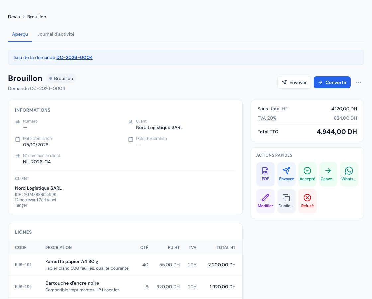Click the Convertir quick action arrow tile
Image resolution: width=372 pixels, height=299 pixels.
point(328,174)
